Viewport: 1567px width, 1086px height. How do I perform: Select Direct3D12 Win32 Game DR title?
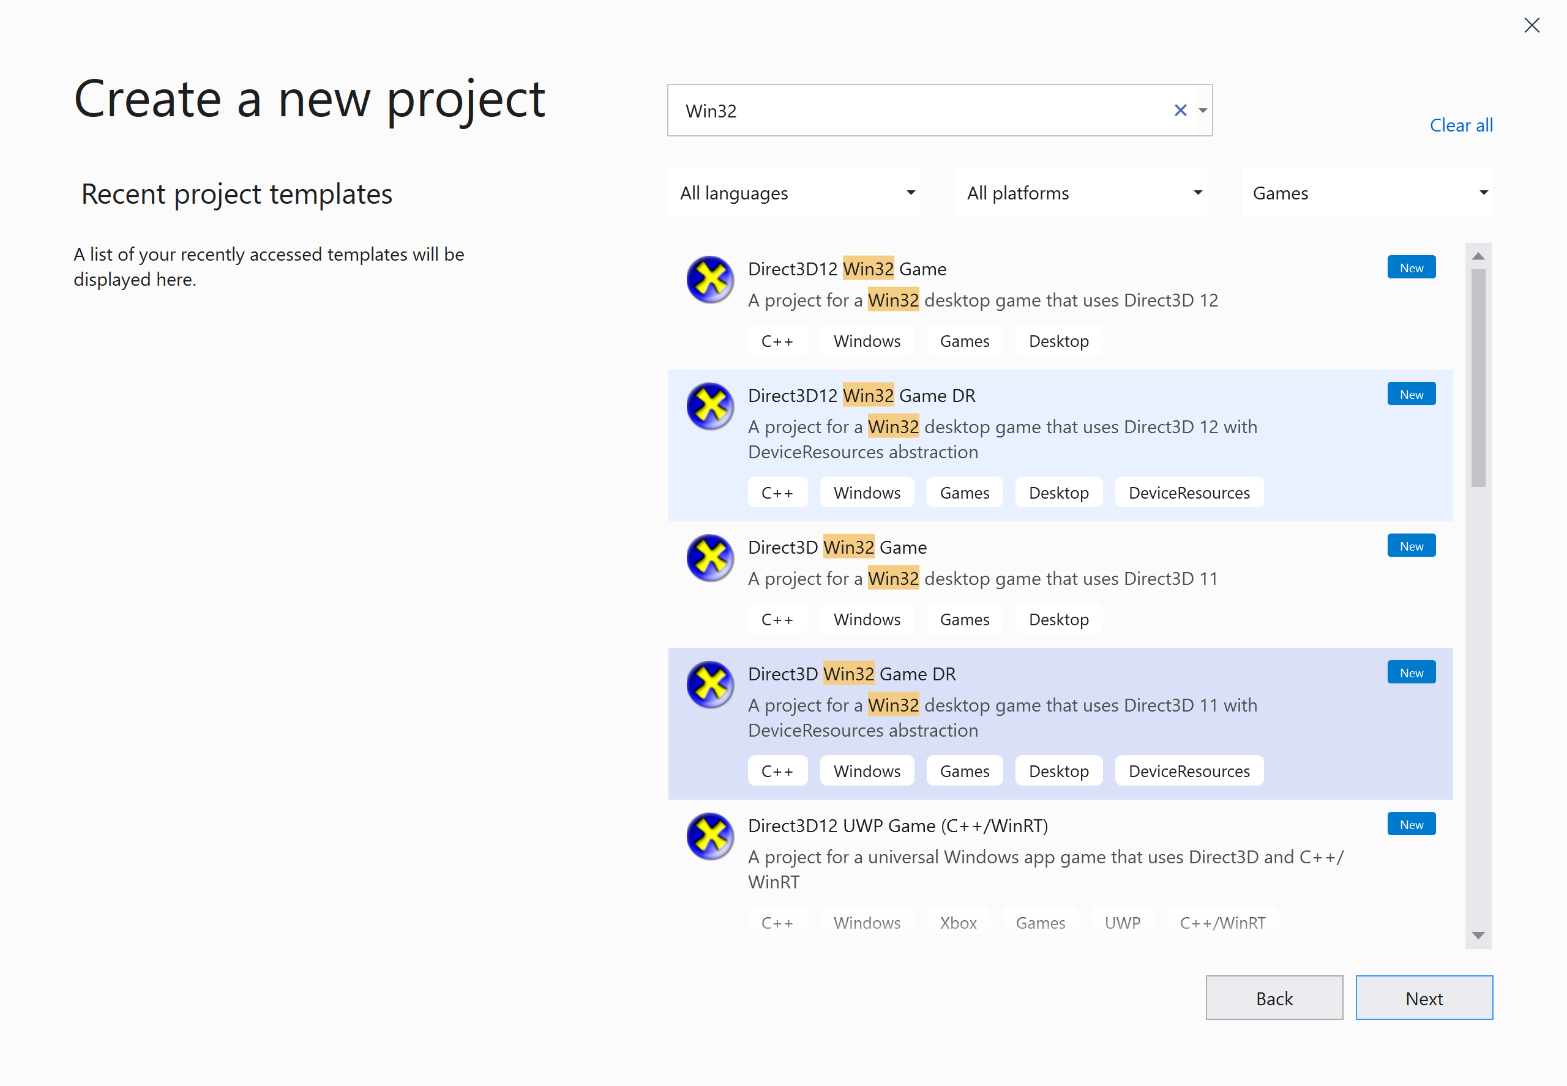(861, 395)
